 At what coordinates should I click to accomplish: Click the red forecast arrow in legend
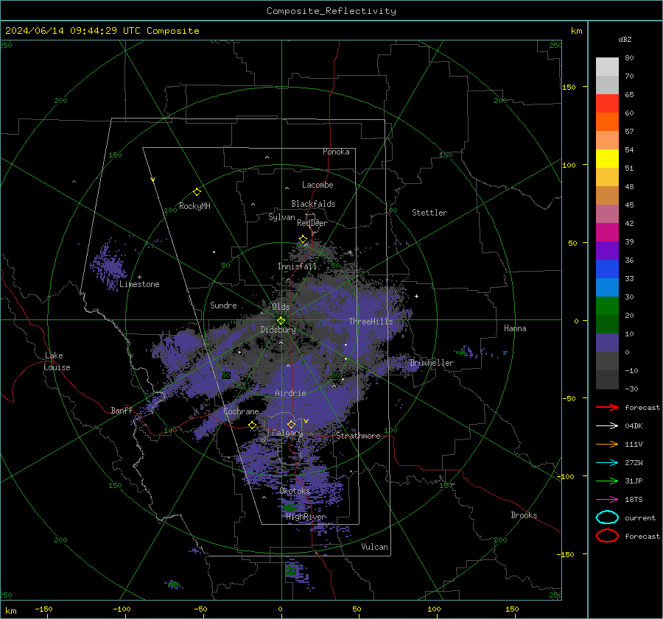(x=607, y=407)
